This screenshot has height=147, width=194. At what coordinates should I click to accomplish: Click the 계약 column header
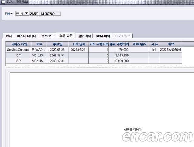click(x=170, y=44)
